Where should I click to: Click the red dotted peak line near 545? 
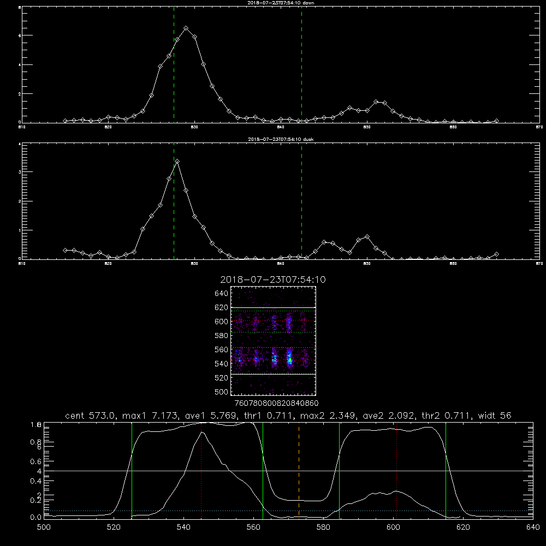pos(201,470)
